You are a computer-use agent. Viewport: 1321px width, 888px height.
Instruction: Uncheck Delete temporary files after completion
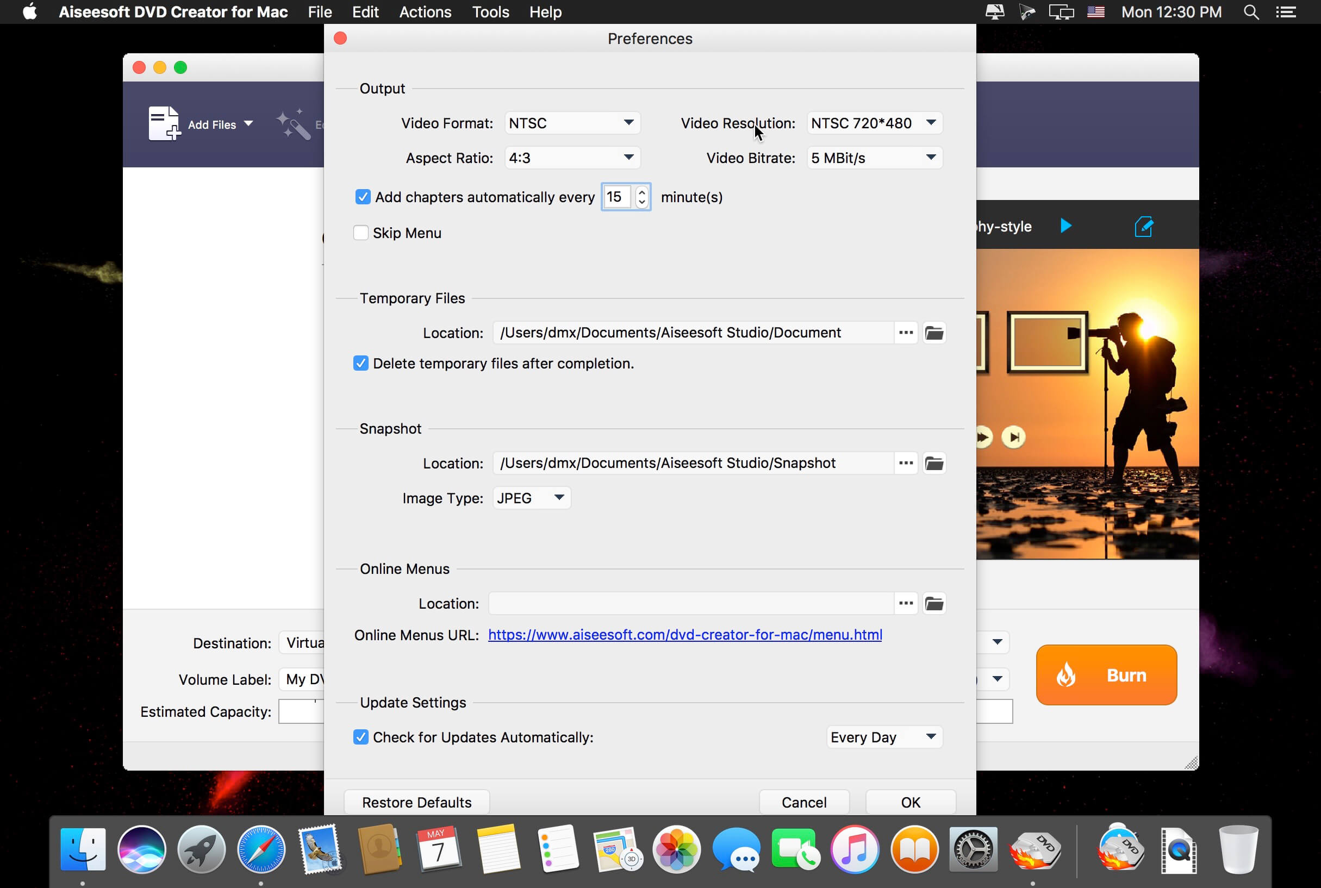(361, 363)
